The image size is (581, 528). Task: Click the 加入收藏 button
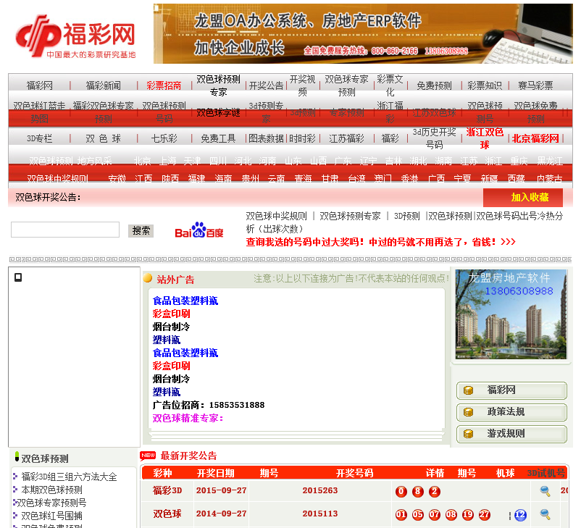pyautogui.click(x=523, y=198)
